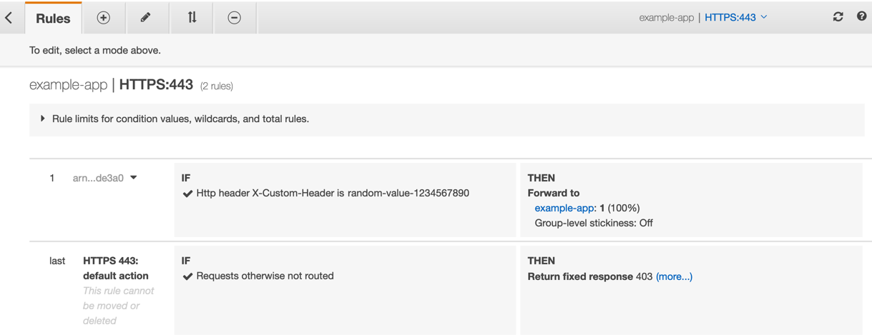Click the delete rules minus icon
The image size is (872, 335).
[x=234, y=18]
